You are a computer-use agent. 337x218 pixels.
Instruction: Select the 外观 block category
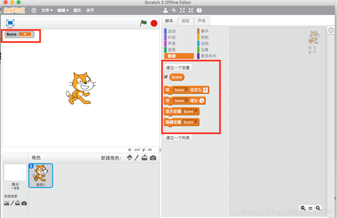[x=179, y=37]
